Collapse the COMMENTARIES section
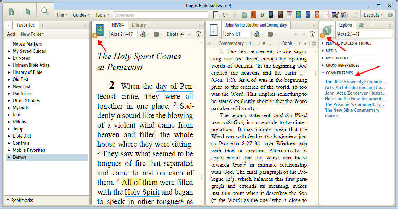This screenshot has width=398, height=209. (x=323, y=73)
